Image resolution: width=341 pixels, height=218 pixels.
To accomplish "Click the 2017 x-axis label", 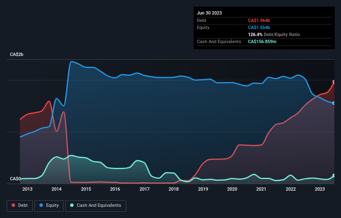I will [x=145, y=189].
